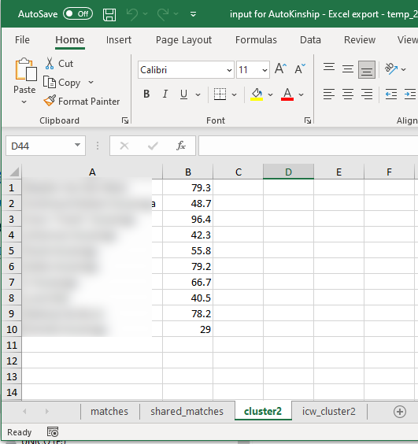Screen dimensions: 418x444
Task: Add a new sheet with plus icon
Action: pos(400,412)
